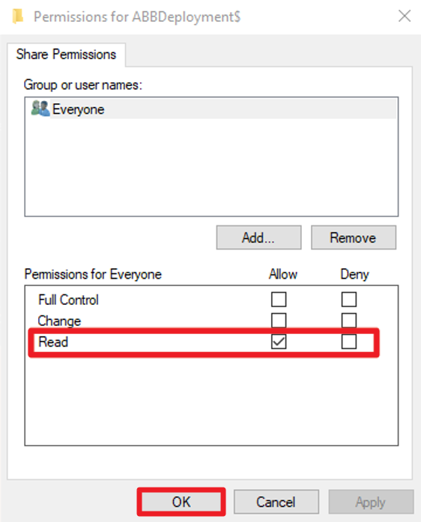Confirm changes with the OK button
The image size is (421, 522).
(x=181, y=502)
